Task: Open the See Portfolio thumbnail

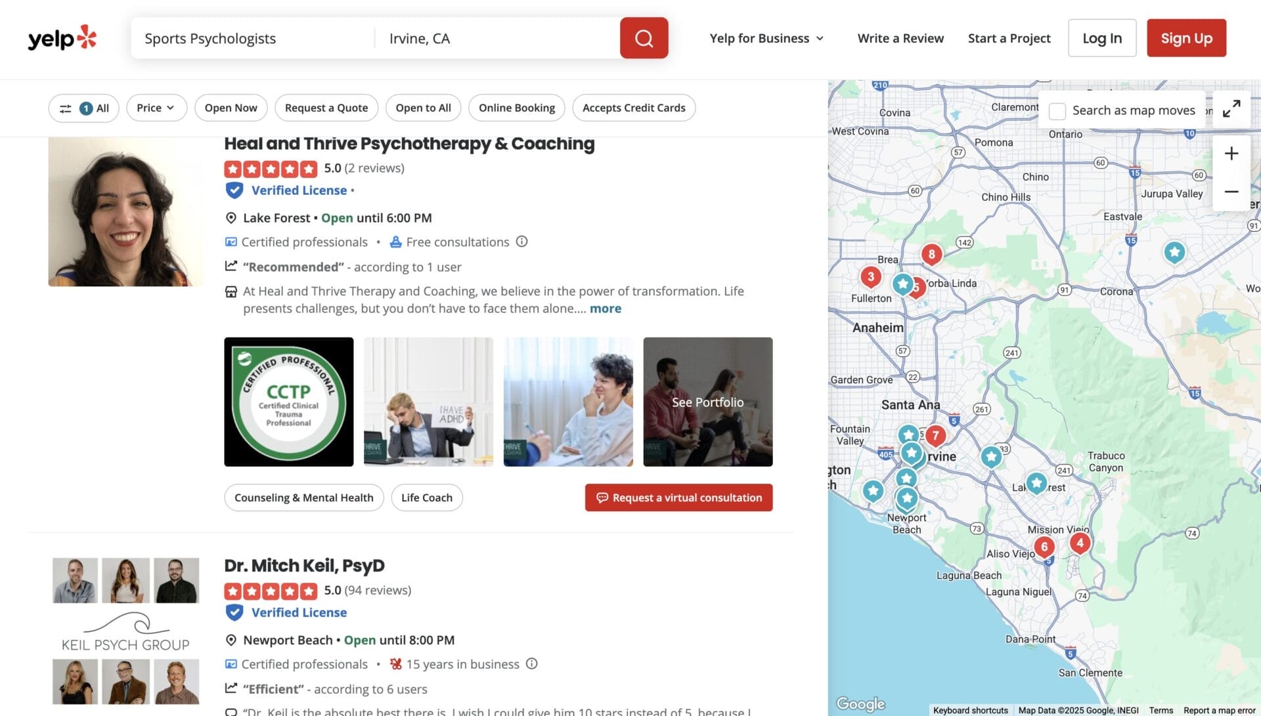Action: (707, 402)
